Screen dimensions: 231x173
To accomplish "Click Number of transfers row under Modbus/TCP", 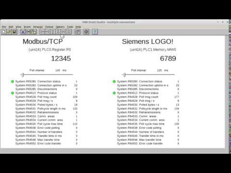I will pyautogui.click(x=46, y=132).
